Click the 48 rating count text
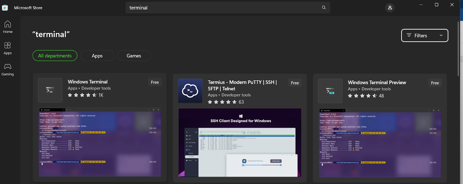 click(381, 96)
